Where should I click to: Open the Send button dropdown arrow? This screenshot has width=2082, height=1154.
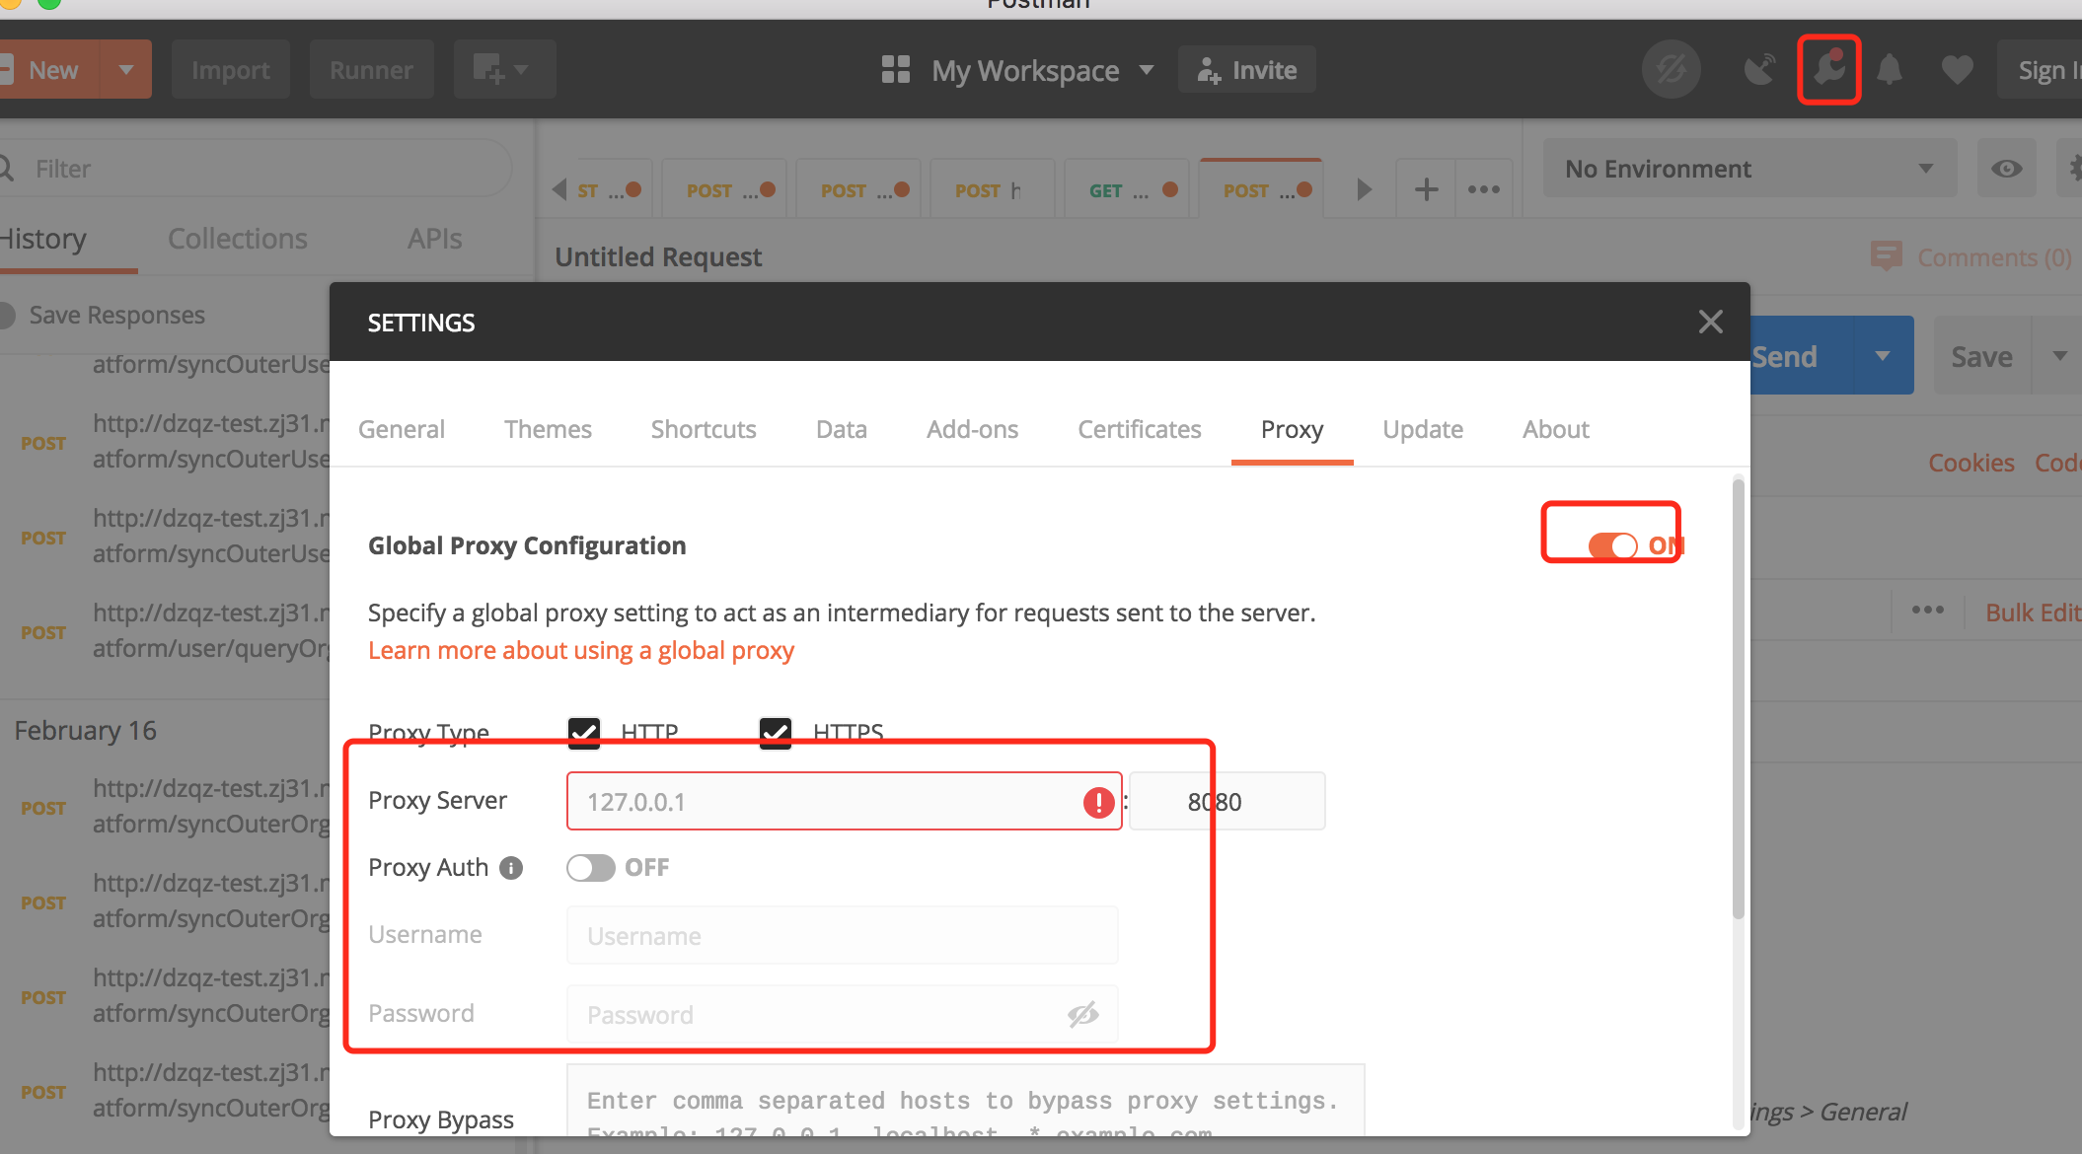[1882, 356]
